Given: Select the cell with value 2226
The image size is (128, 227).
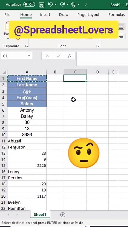Looking at the screenshot, I should [27, 166].
